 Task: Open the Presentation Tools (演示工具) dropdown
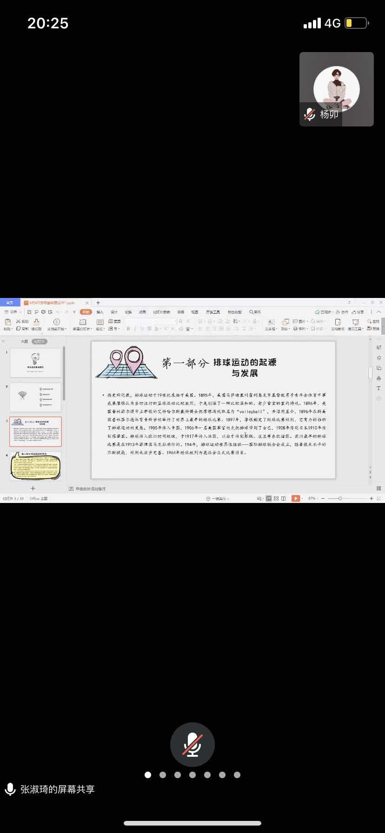click(355, 329)
